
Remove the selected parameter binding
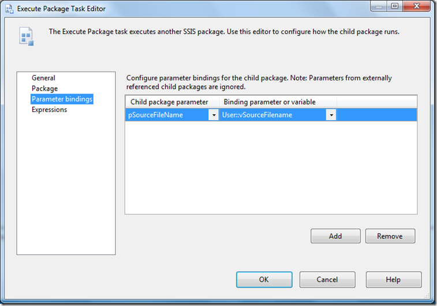point(390,236)
